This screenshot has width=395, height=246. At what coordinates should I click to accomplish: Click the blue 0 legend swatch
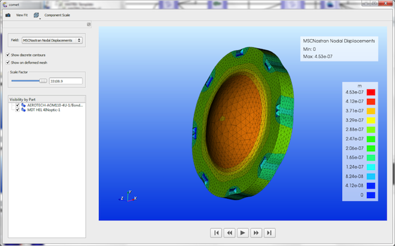click(371, 195)
